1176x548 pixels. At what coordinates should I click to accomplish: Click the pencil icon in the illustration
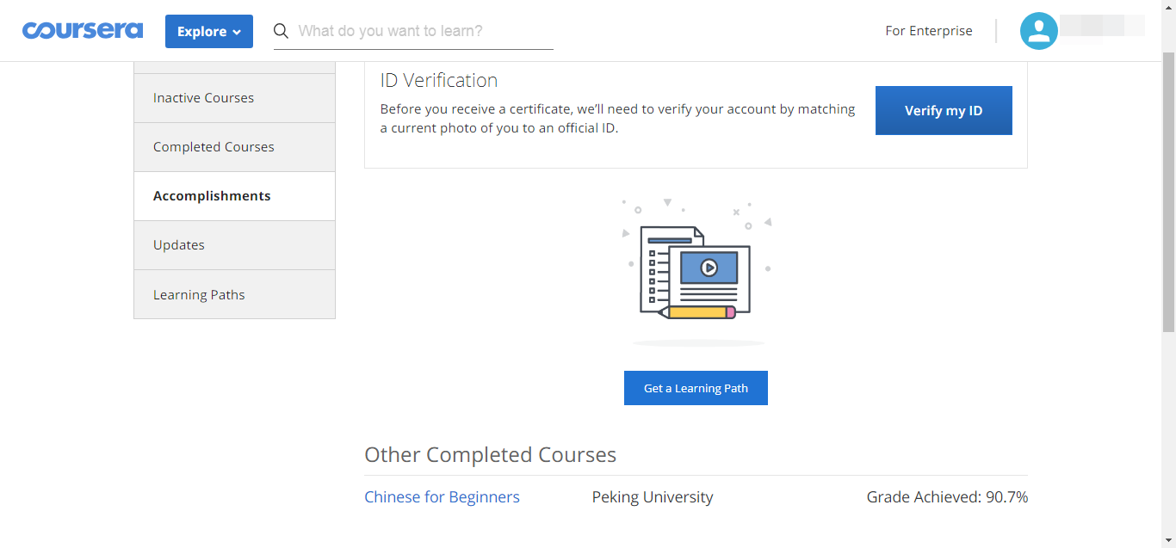[x=697, y=312]
